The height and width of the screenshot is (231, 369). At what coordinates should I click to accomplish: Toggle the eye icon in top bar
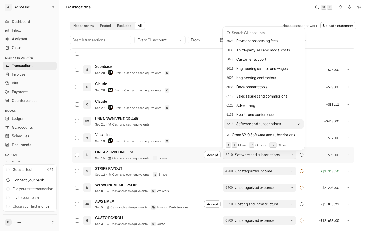tap(359, 7)
